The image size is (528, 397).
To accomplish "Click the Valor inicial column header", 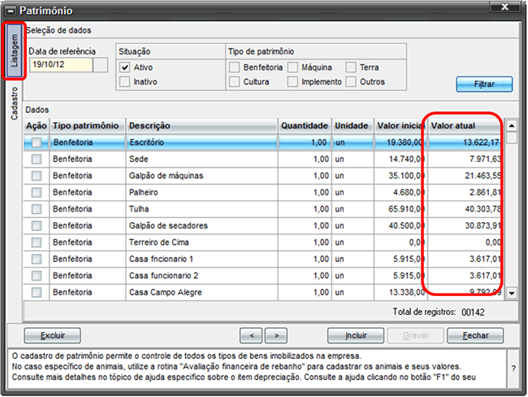I will click(400, 126).
